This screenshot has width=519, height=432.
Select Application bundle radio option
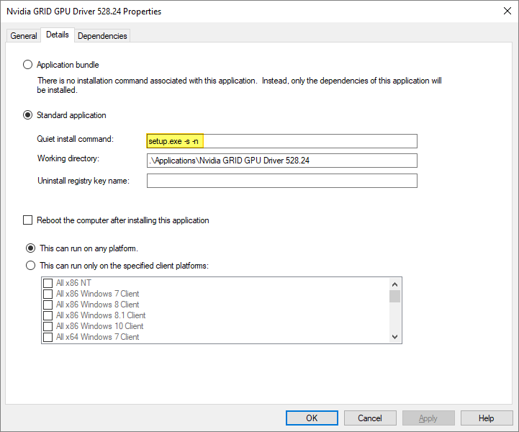tap(29, 65)
